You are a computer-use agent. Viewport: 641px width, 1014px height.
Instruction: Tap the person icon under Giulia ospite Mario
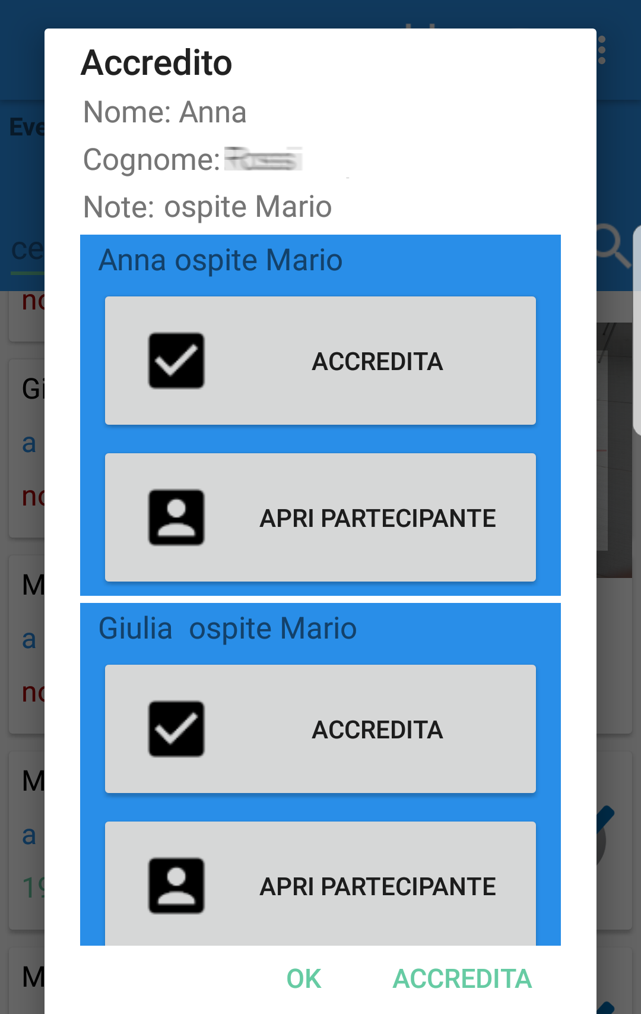point(176,886)
